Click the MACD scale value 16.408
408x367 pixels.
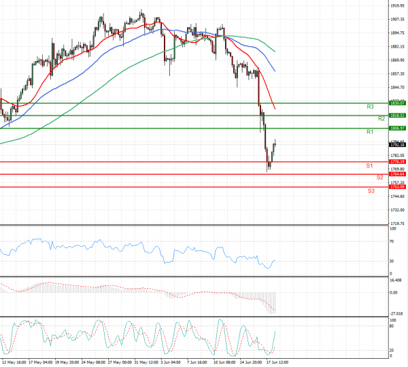pyautogui.click(x=396, y=280)
